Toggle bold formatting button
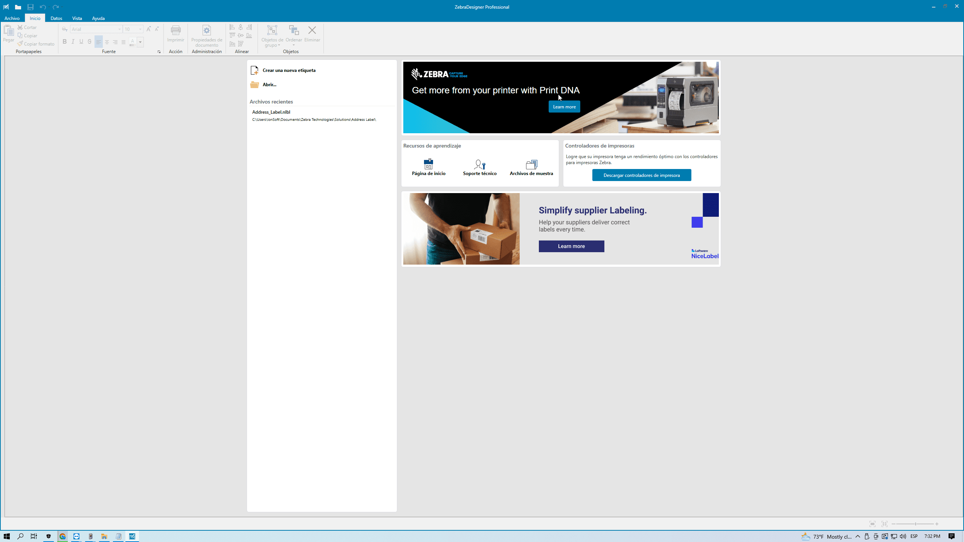The image size is (964, 542). 64,42
